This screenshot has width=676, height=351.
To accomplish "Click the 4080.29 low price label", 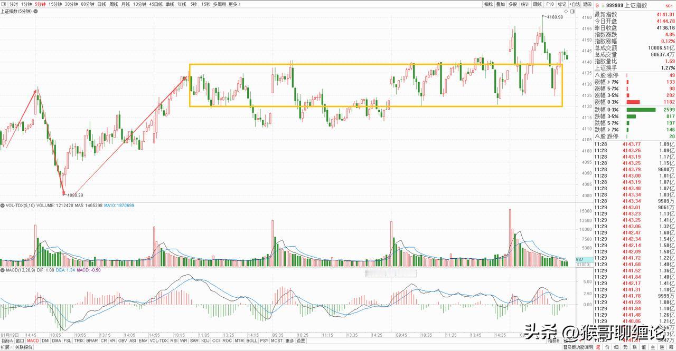I will point(74,195).
